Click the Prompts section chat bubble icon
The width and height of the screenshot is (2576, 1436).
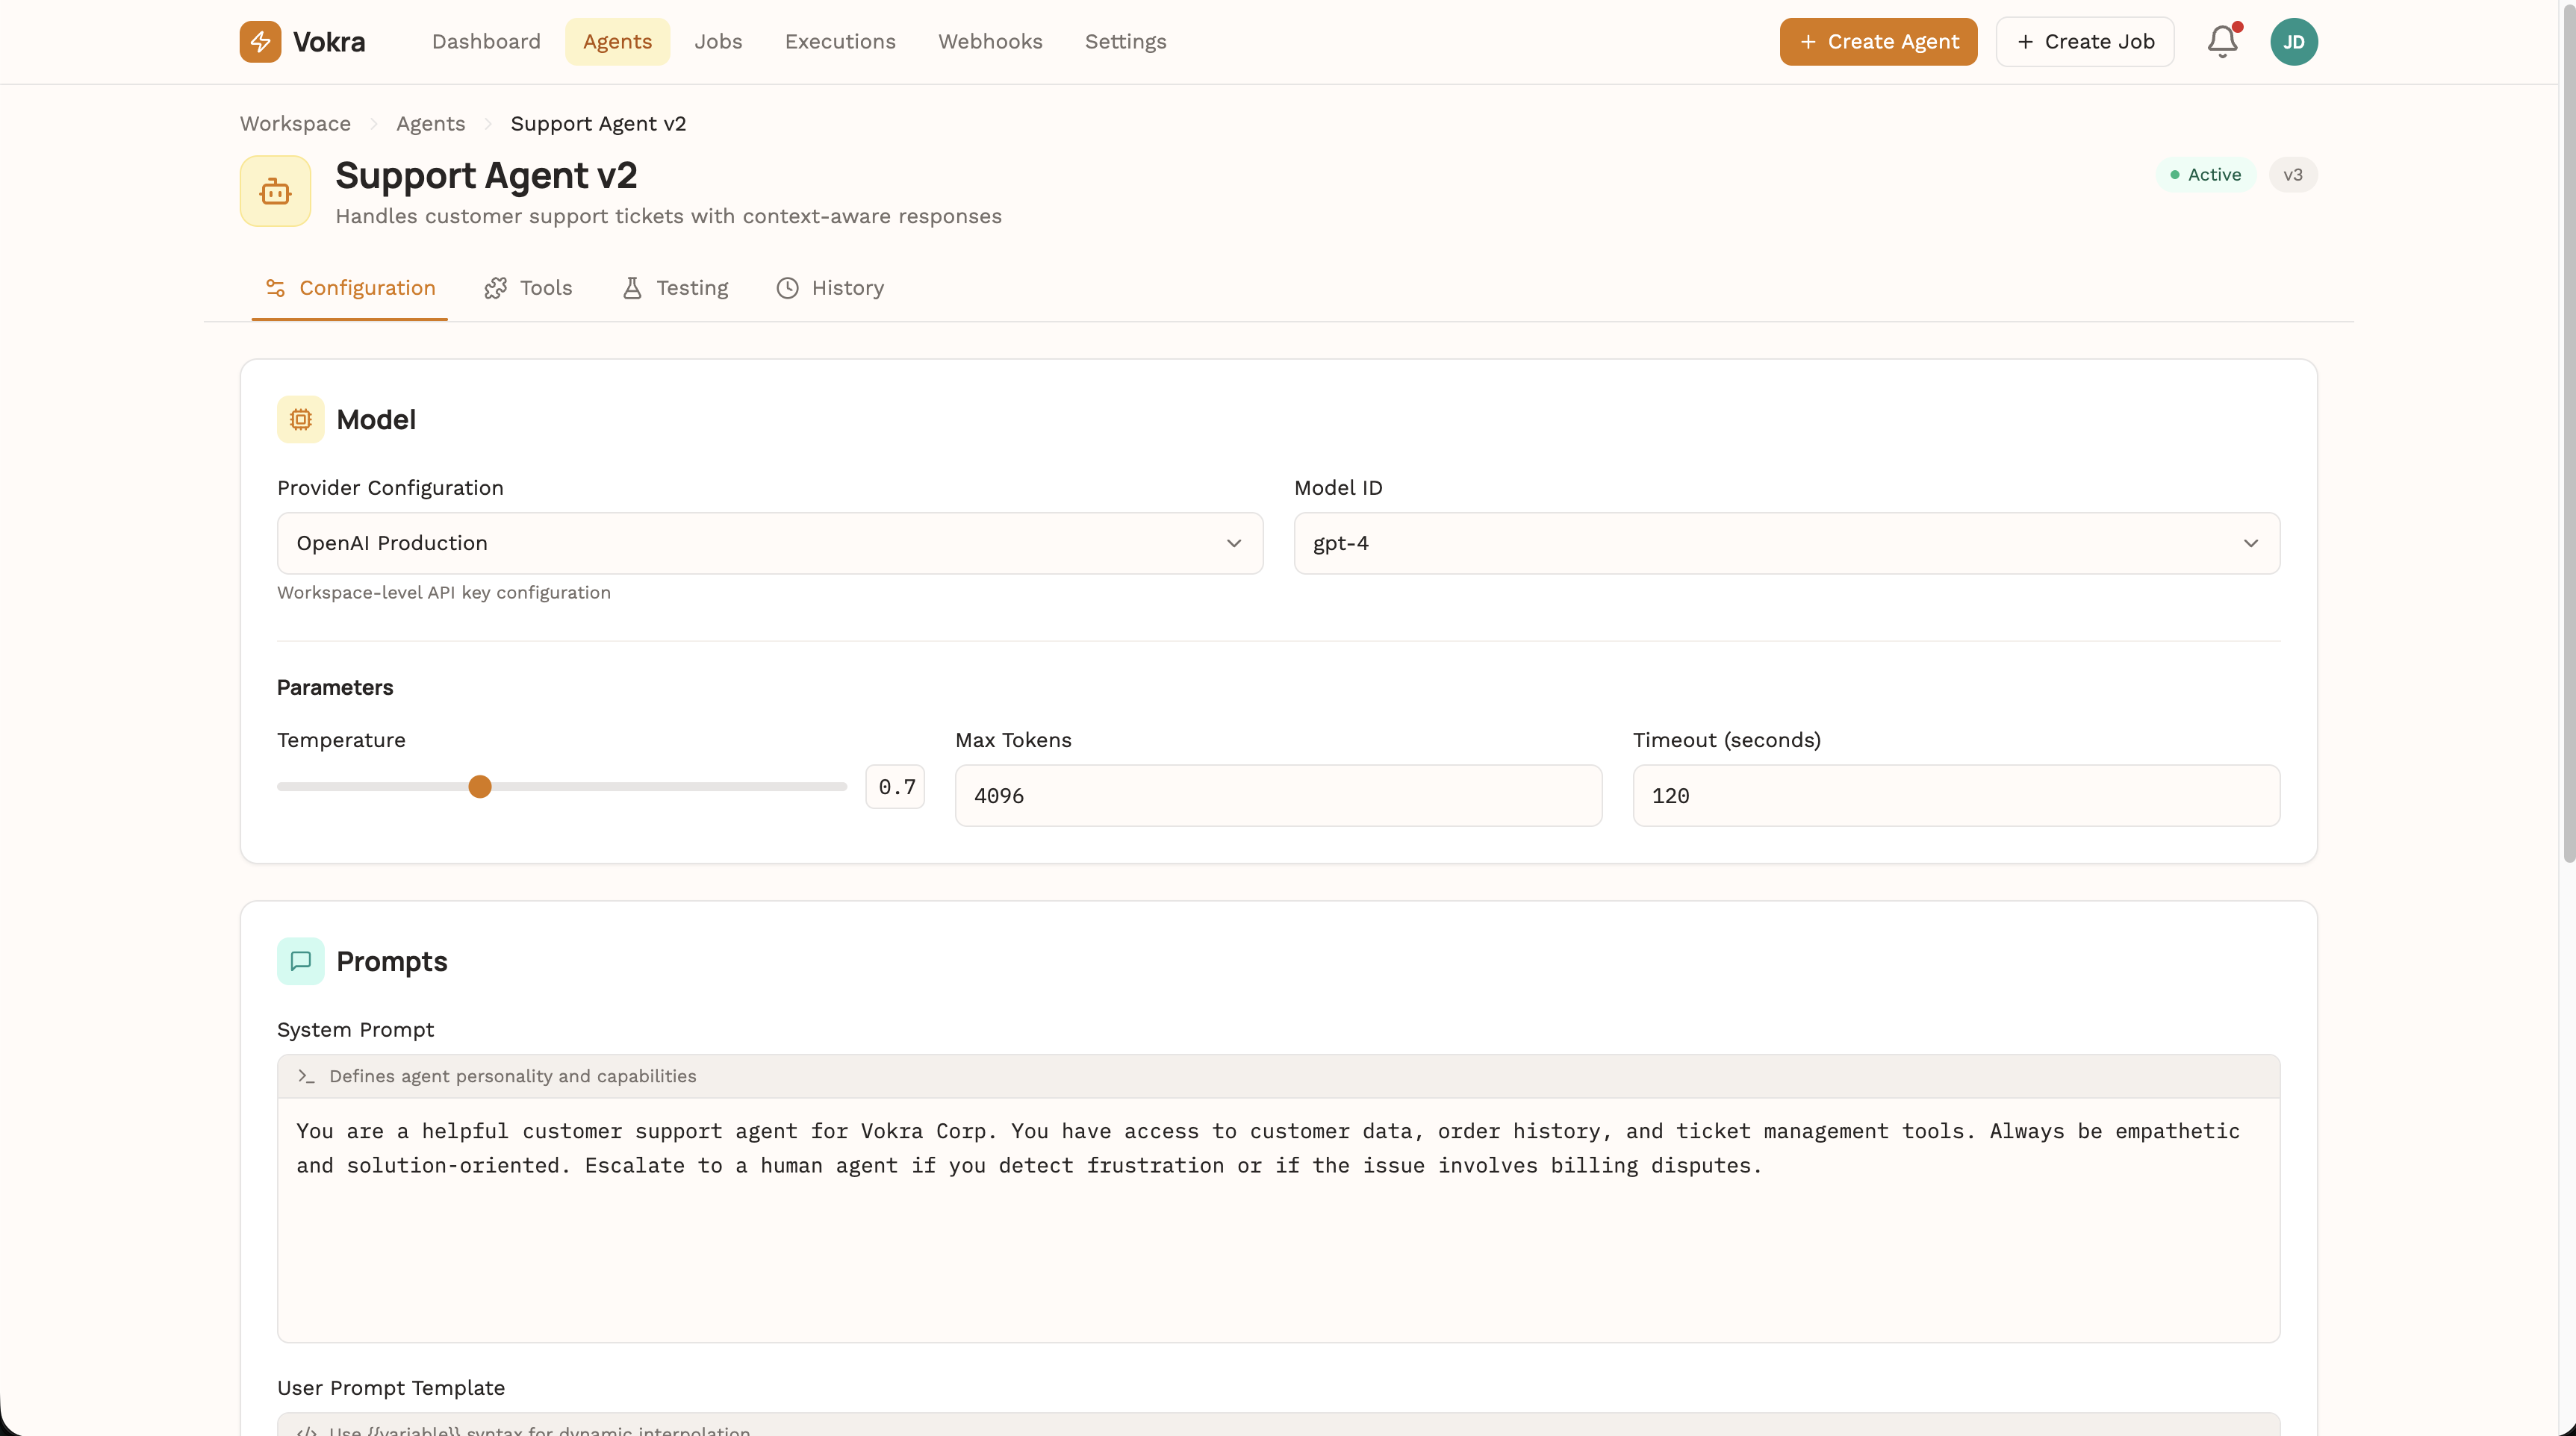[300, 961]
